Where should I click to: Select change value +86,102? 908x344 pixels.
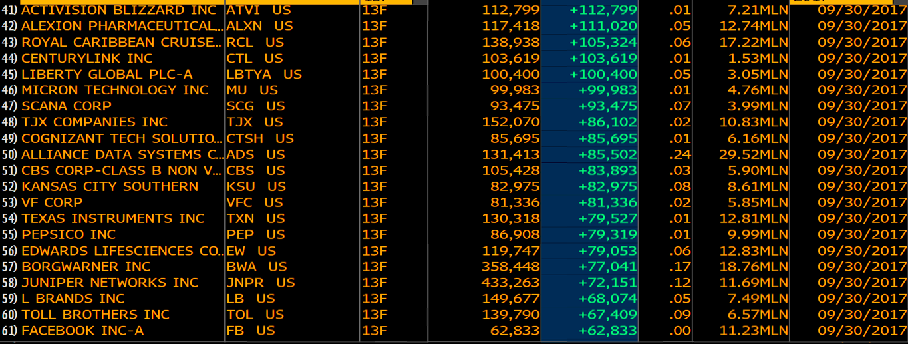tap(607, 122)
